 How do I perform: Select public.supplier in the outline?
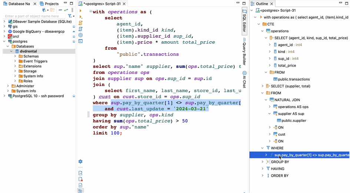coord(294,120)
